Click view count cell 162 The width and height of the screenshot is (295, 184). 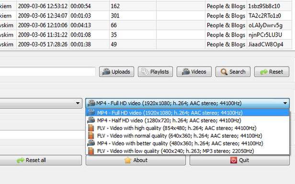click(133, 6)
